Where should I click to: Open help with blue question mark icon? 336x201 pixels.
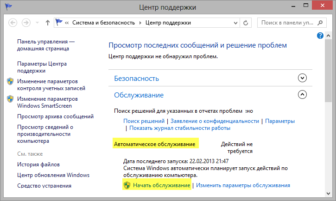[x=320, y=36]
